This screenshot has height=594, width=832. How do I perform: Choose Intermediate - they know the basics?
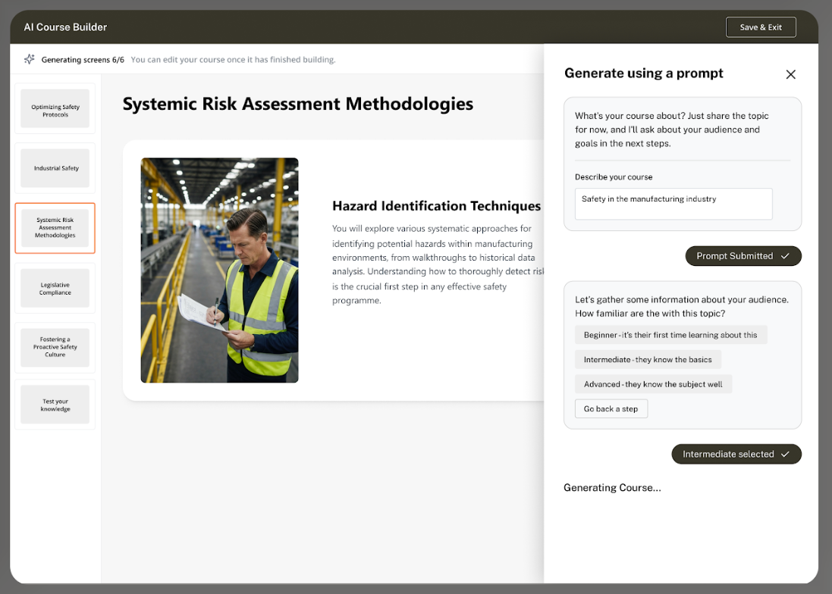(648, 360)
